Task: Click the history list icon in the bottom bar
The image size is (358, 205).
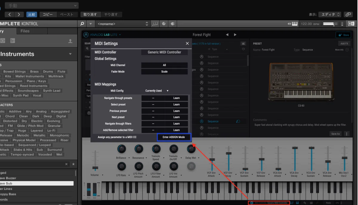Action: [x=311, y=203]
